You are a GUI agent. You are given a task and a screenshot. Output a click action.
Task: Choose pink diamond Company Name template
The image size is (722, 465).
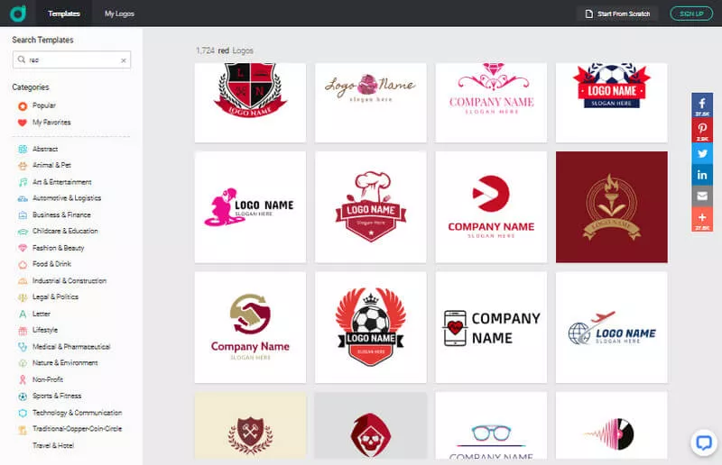coord(491,103)
